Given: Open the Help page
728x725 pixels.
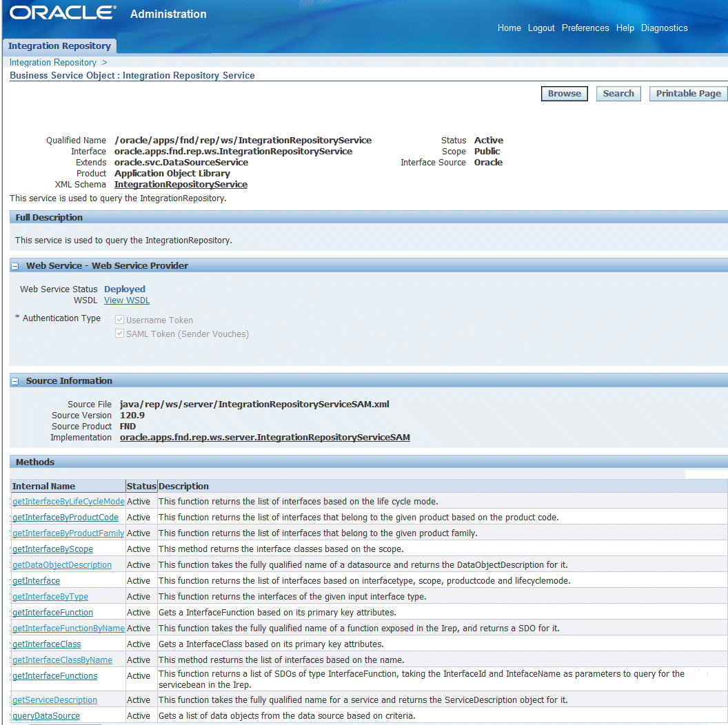Looking at the screenshot, I should coord(625,28).
